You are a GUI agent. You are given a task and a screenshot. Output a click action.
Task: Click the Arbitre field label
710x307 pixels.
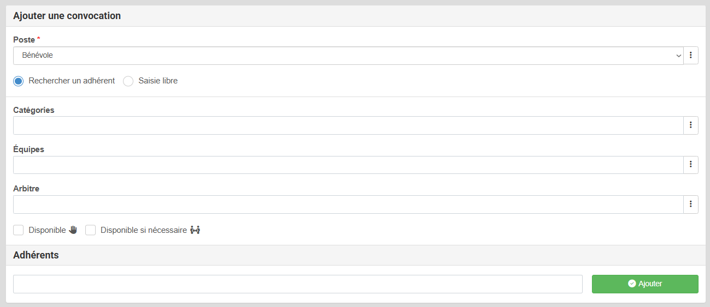pos(26,189)
